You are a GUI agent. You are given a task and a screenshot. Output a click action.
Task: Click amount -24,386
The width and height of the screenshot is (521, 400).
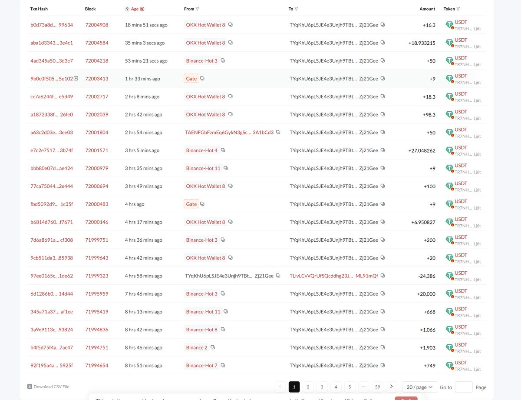point(426,276)
